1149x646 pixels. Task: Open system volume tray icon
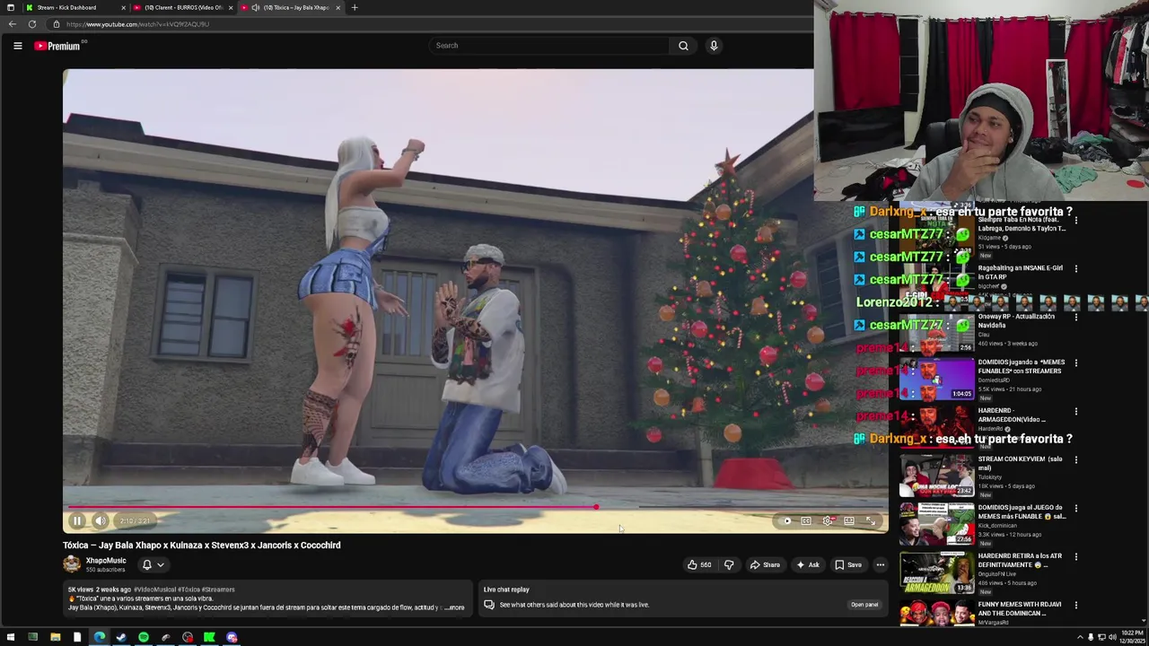pos(1112,638)
